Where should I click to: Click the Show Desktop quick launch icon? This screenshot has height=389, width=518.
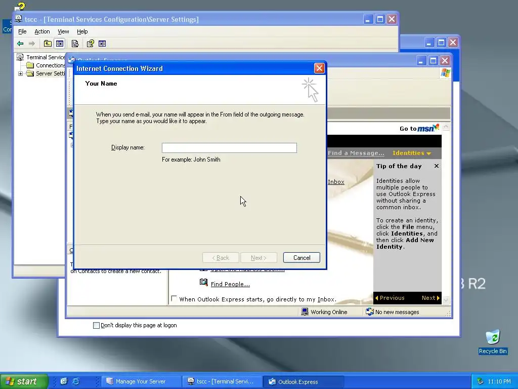click(x=64, y=381)
